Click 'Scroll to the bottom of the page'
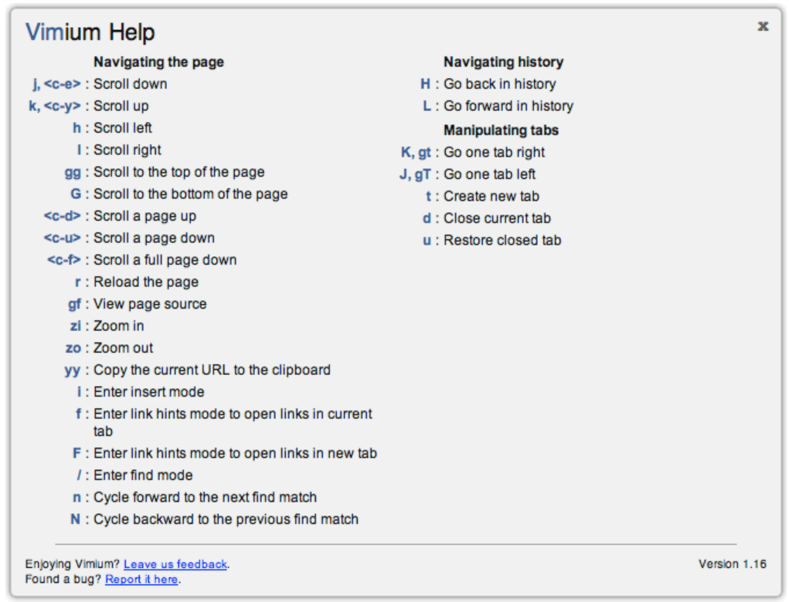 pos(190,194)
